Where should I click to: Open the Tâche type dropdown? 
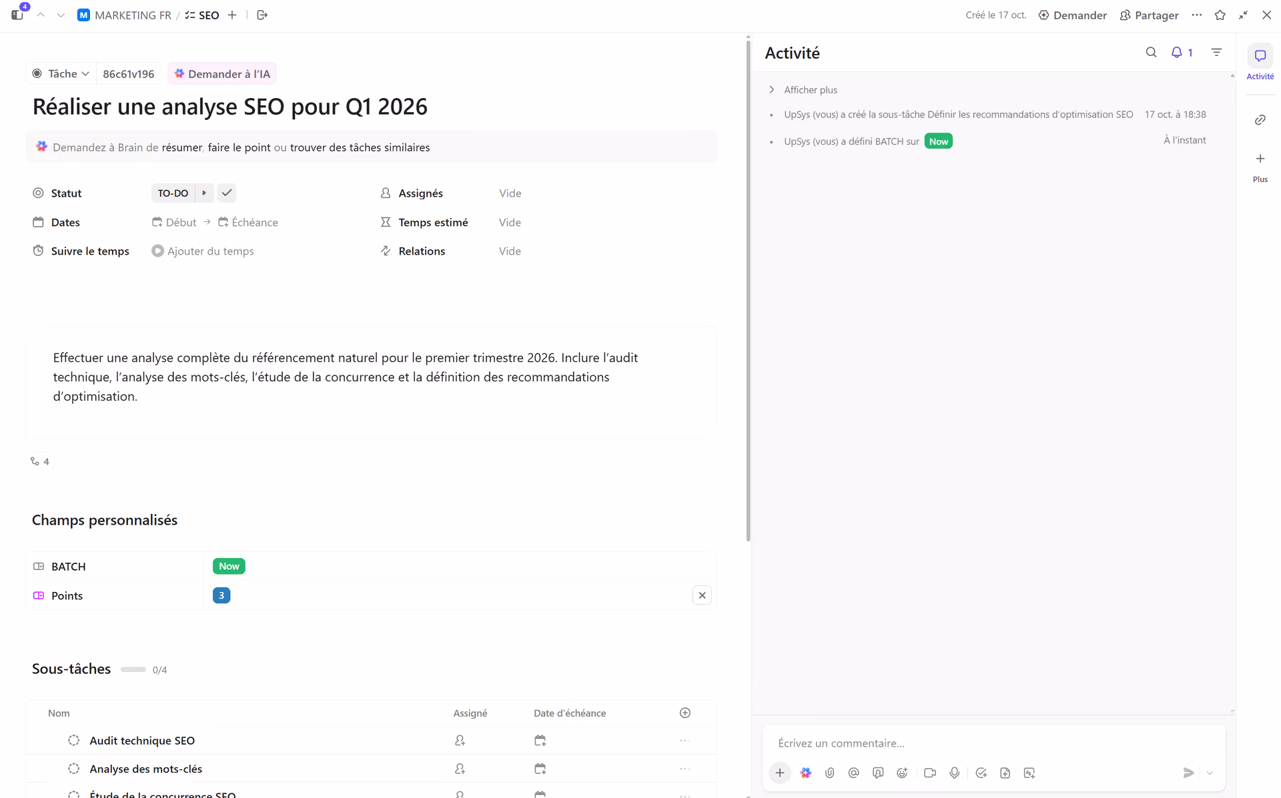coord(61,73)
